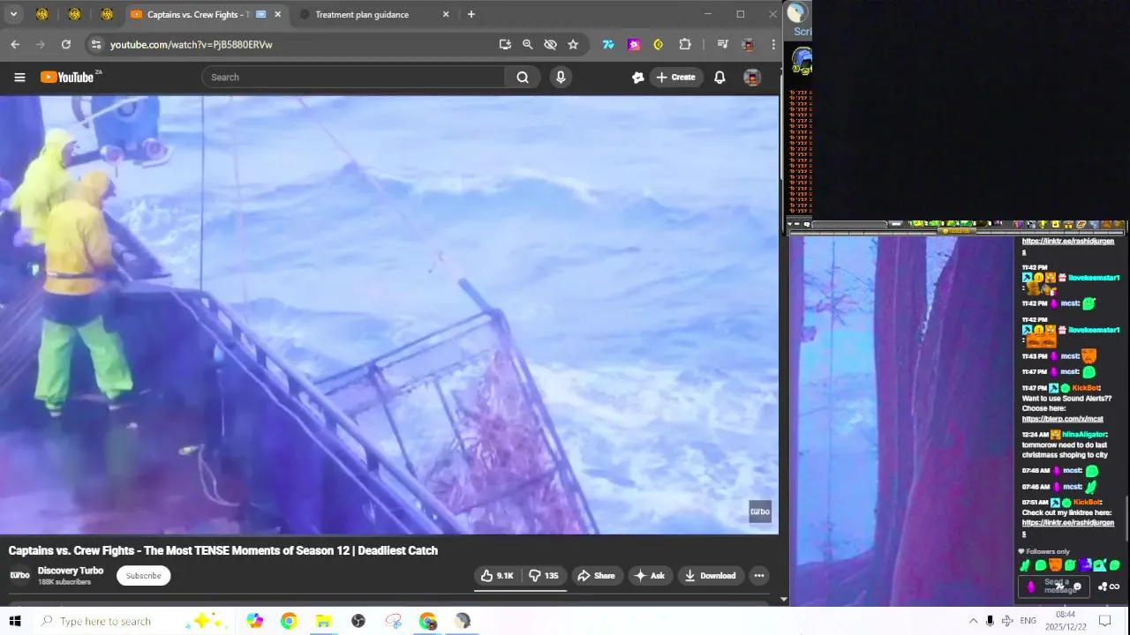
Task: Click the YouTube search magnifier button
Action: click(x=523, y=78)
